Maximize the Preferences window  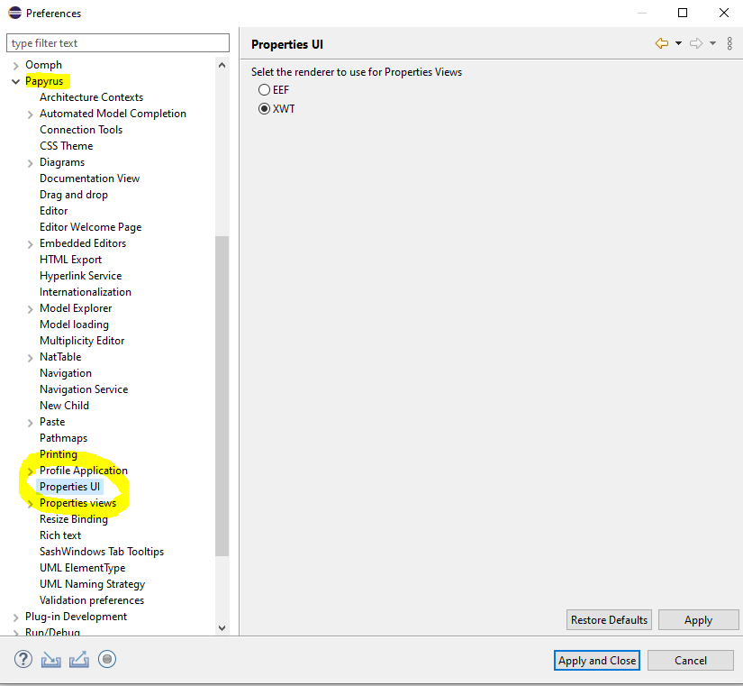pyautogui.click(x=683, y=13)
